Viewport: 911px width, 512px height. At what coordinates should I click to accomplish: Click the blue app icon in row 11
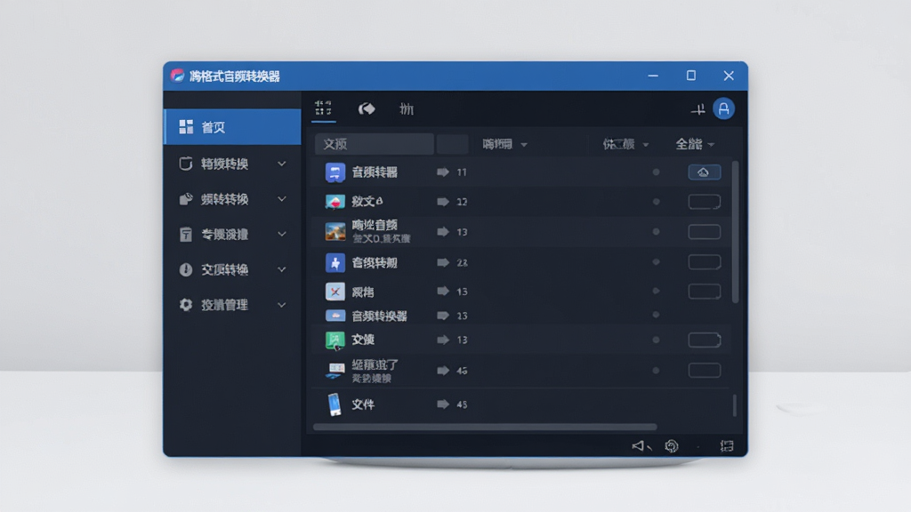point(335,172)
